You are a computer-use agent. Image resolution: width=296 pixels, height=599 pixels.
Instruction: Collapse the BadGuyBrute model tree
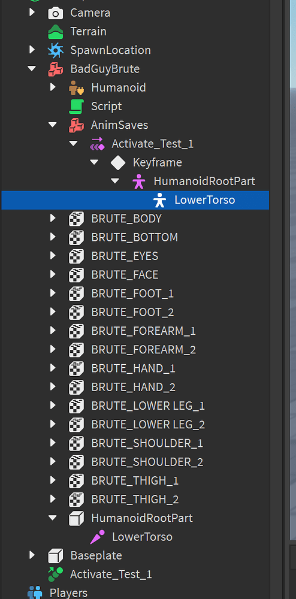[32, 69]
